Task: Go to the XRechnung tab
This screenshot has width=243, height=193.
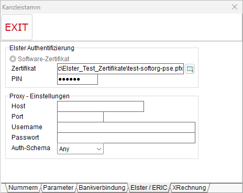Action: 189,188
